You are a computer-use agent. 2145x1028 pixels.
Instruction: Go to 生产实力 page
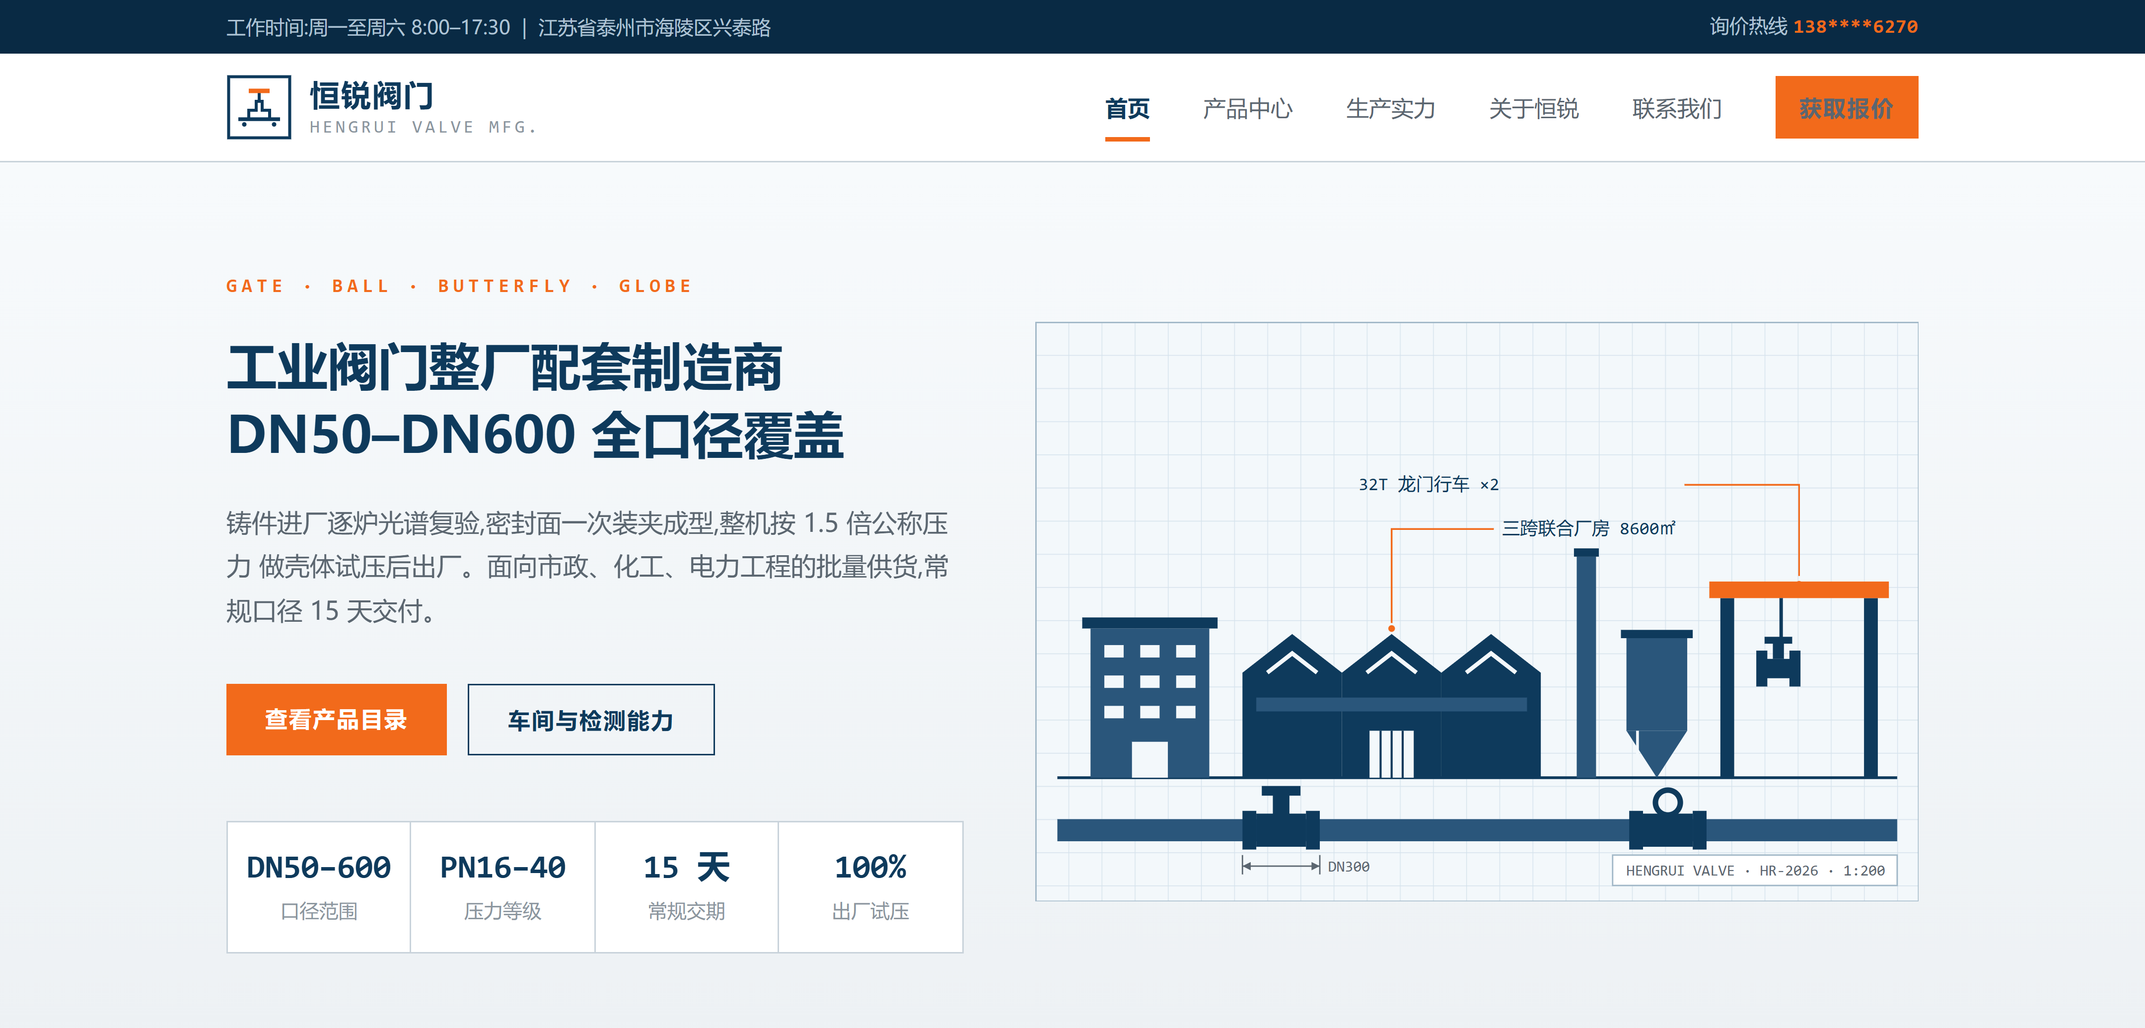coord(1391,108)
